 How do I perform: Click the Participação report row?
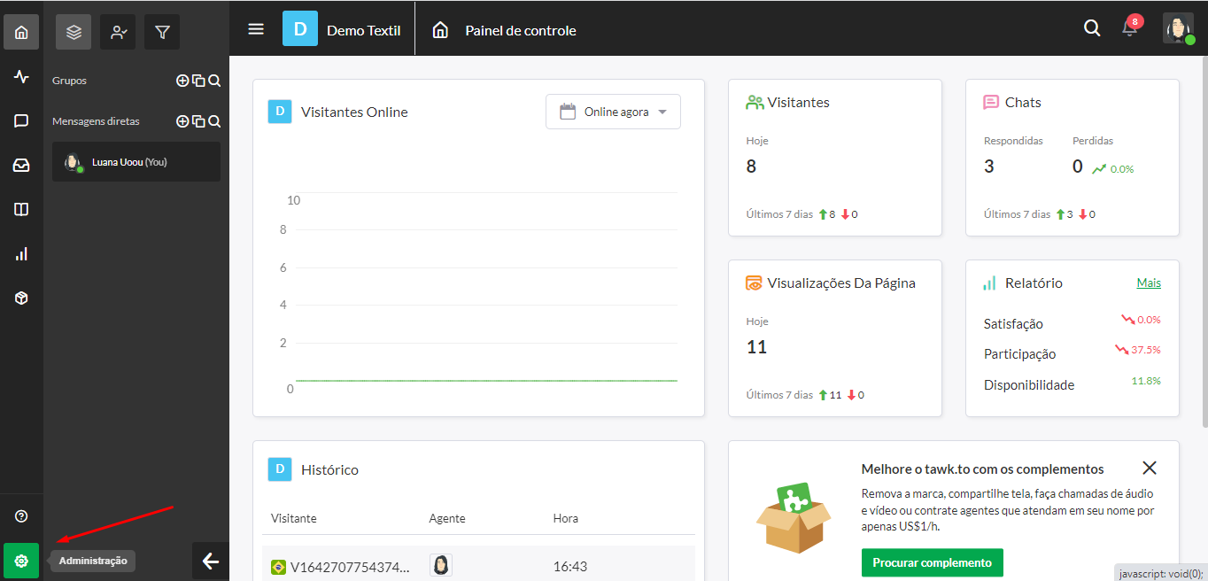pos(1072,353)
